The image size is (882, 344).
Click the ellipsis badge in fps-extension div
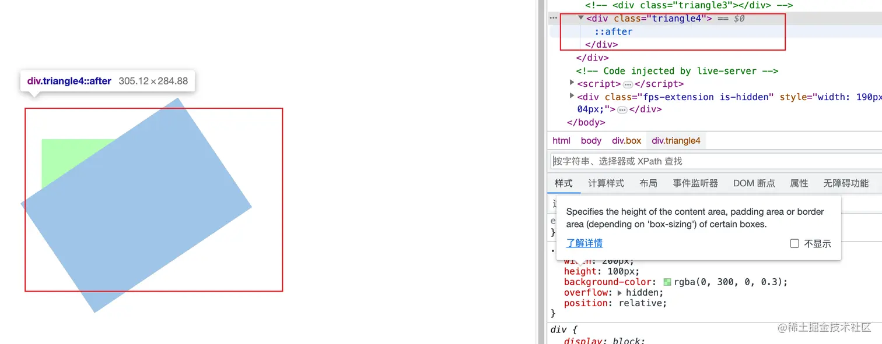tap(622, 110)
